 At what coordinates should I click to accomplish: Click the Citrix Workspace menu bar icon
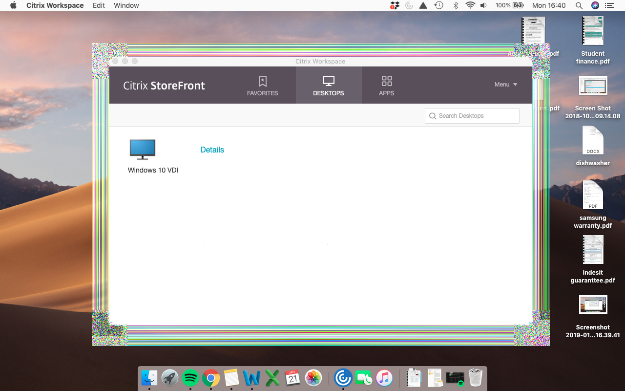pyautogui.click(x=409, y=5)
